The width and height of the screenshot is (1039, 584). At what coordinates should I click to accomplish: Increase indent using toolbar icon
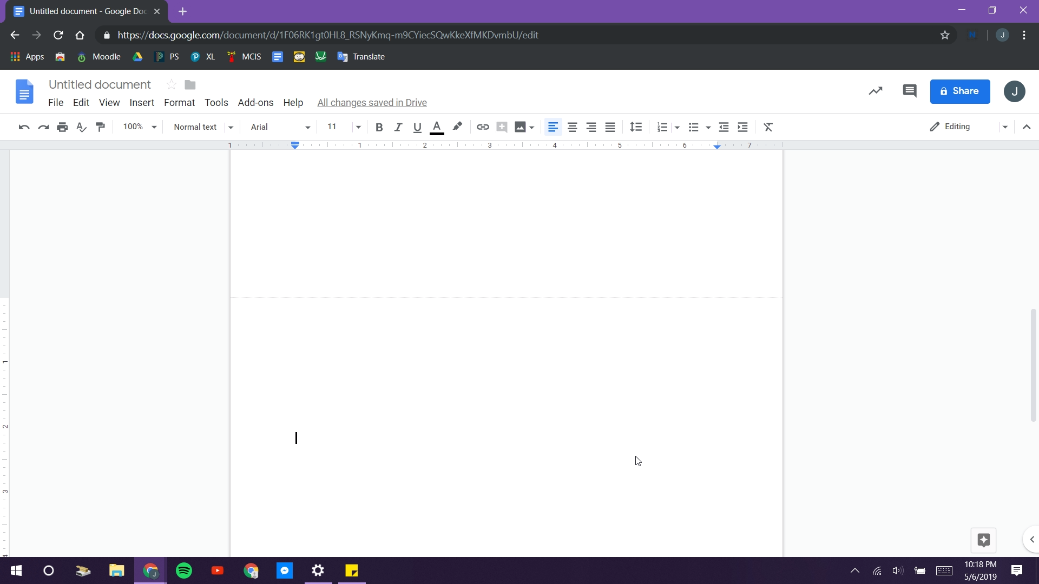742,127
